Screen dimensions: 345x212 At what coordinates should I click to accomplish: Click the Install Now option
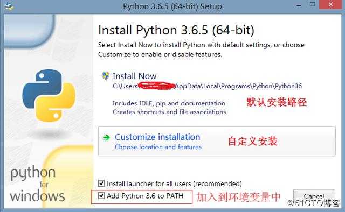click(134, 76)
